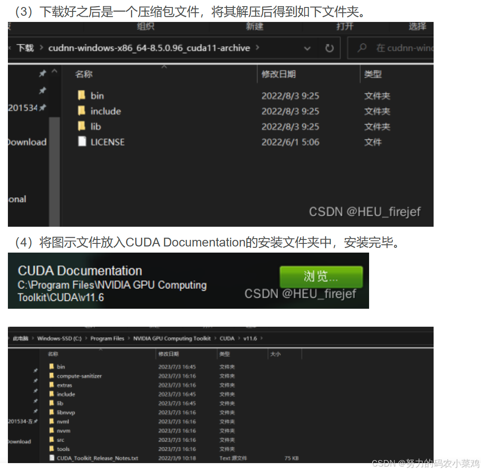Open the 新建 ribbon group
481x471 pixels.
pyautogui.click(x=255, y=27)
